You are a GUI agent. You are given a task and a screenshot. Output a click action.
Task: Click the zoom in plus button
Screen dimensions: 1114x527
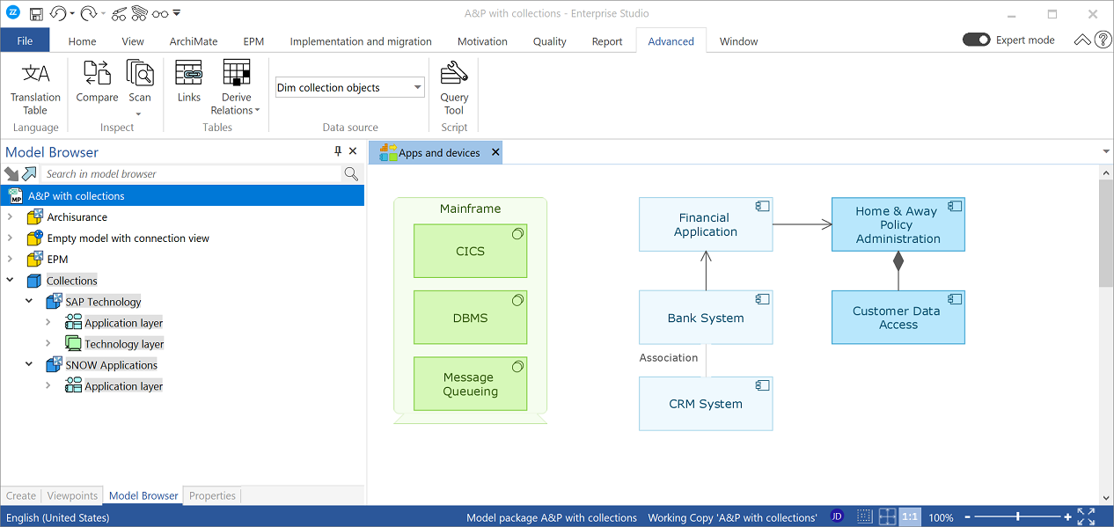pyautogui.click(x=1068, y=517)
